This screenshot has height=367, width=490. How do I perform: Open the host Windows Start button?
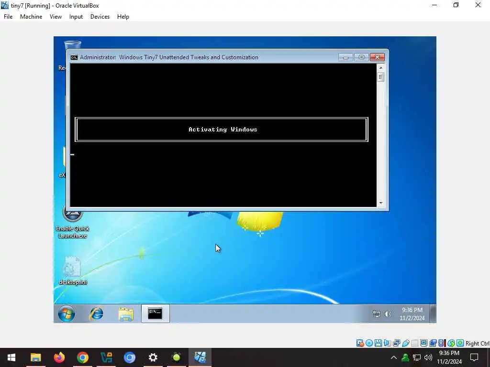[x=11, y=357]
